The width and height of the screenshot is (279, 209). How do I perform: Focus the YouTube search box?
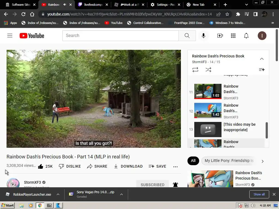[120, 36]
